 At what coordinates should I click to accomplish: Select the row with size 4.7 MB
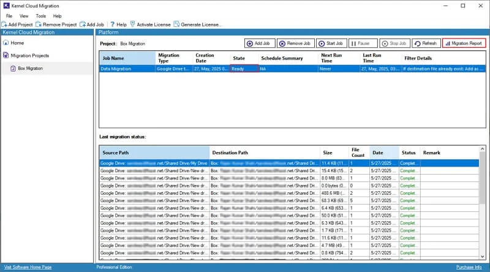tap(289, 246)
